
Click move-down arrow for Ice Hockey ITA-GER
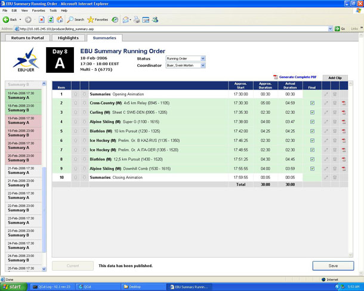point(84,150)
